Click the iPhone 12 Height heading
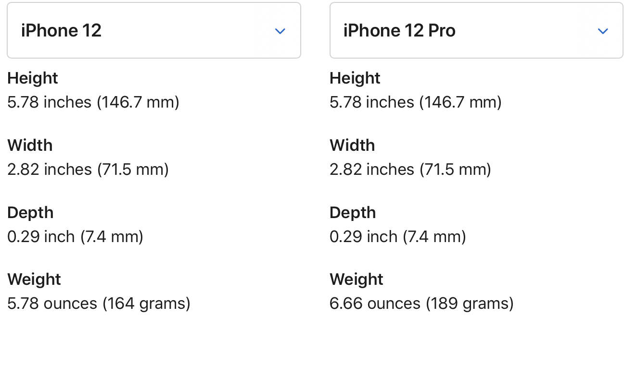Screen dimensions: 637x366 click(33, 78)
